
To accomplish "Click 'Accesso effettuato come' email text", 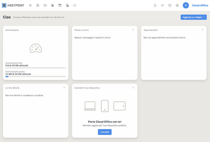I will pyautogui.click(x=39, y=17).
